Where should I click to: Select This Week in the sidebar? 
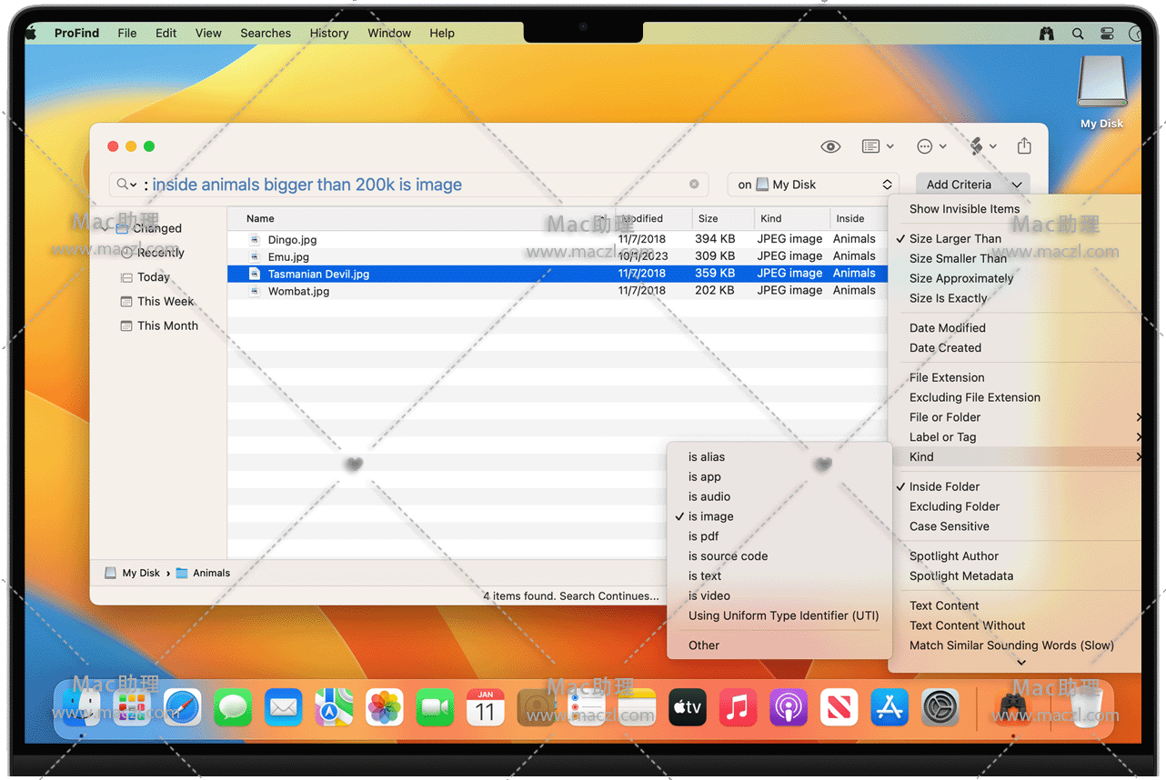click(x=166, y=301)
